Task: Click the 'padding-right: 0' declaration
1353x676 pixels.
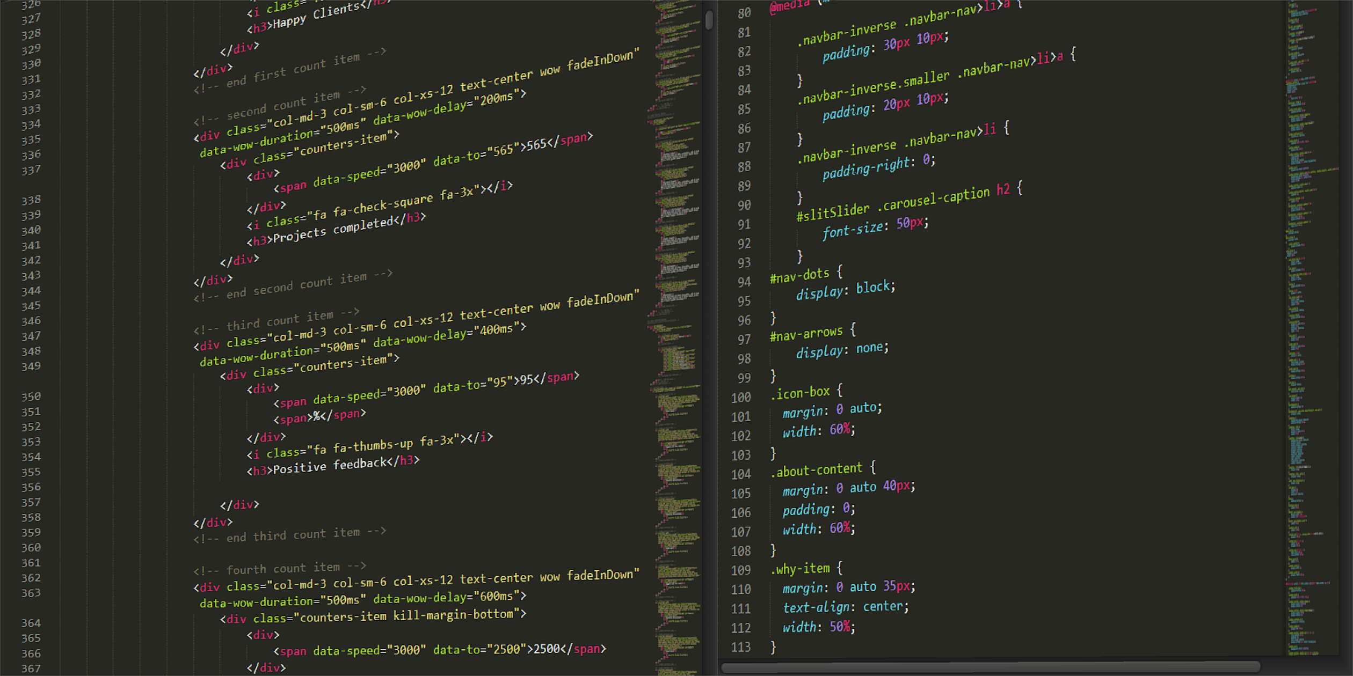Action: [878, 166]
